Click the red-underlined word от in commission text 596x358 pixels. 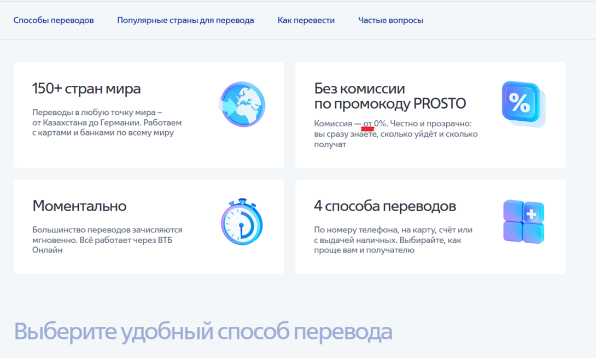[x=368, y=124]
